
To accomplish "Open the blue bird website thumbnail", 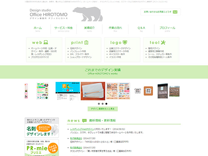I will pyautogui.click(x=68, y=91).
